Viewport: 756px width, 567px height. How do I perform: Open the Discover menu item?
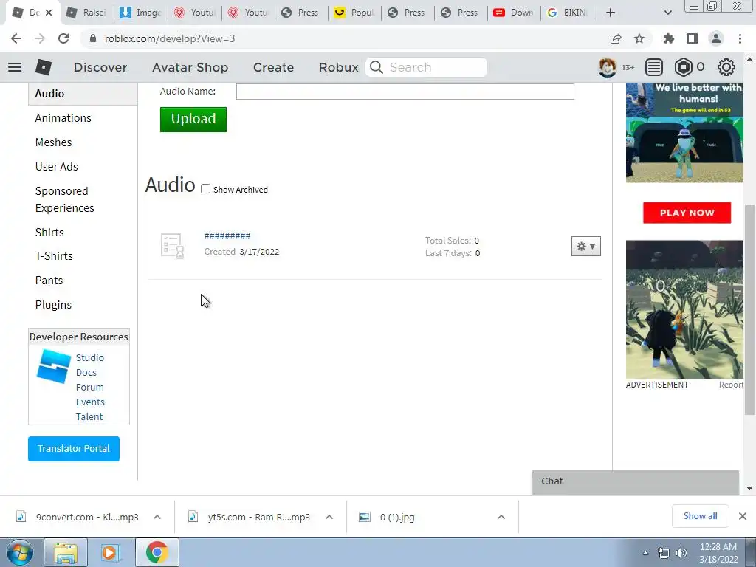[100, 67]
